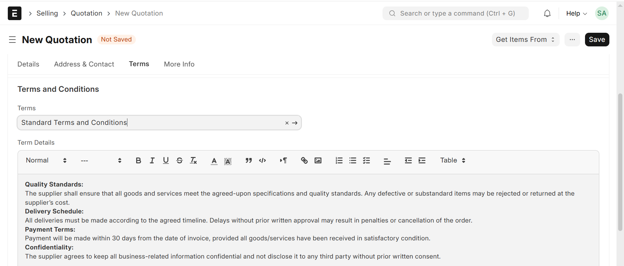624x266 pixels.
Task: Open the More Info tab
Action: tap(179, 64)
